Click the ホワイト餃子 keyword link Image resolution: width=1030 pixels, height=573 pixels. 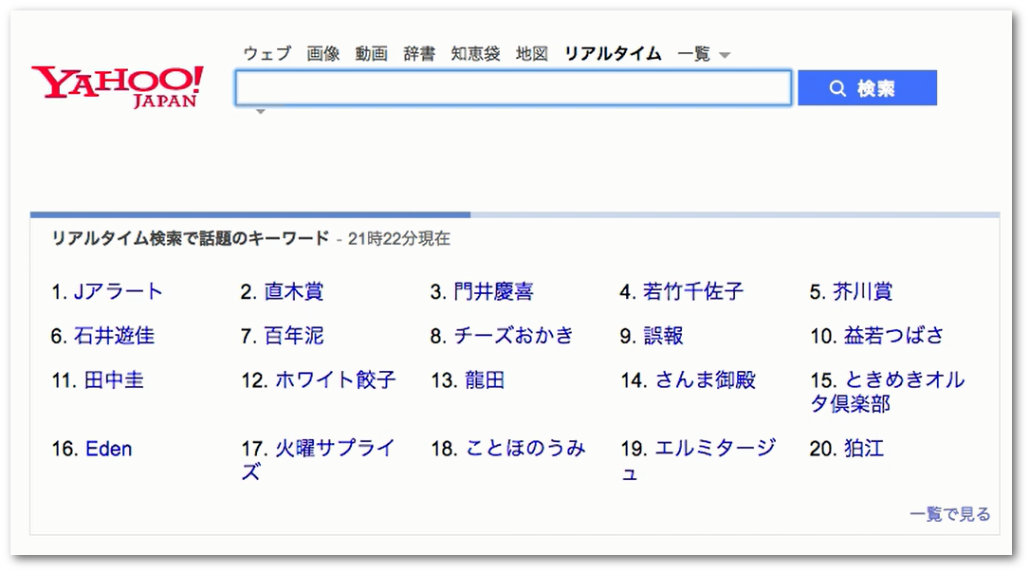click(335, 380)
